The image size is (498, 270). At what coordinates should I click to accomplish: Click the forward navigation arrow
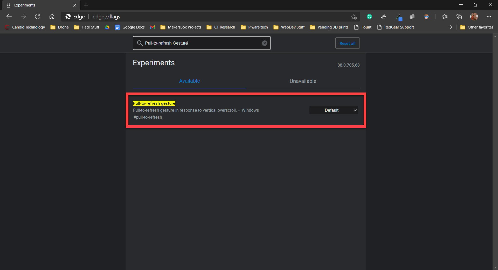23,17
